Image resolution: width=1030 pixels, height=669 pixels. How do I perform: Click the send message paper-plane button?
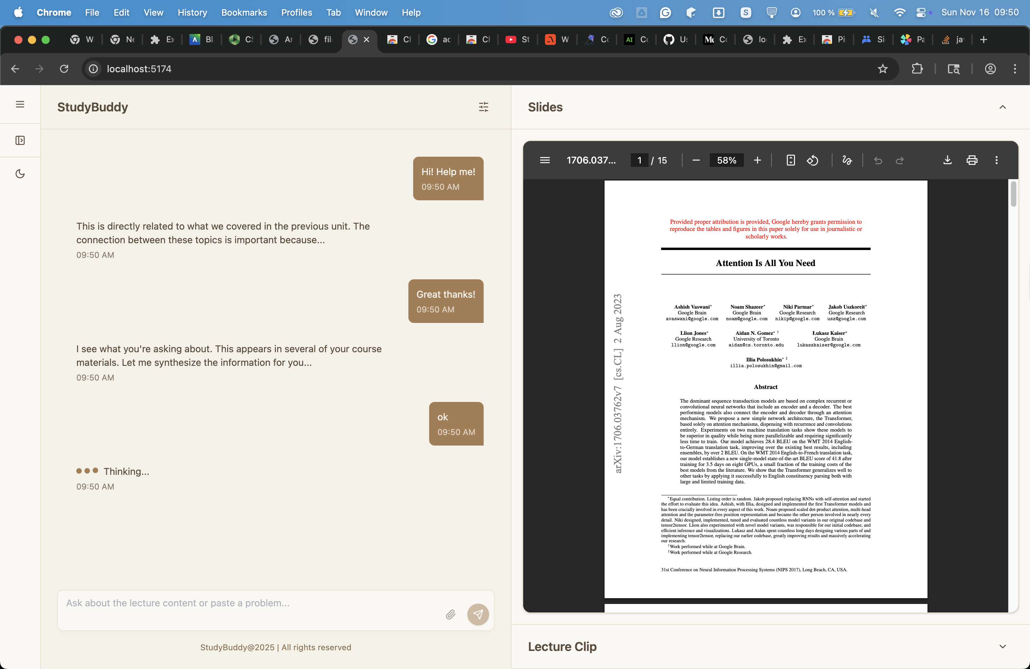pyautogui.click(x=478, y=614)
